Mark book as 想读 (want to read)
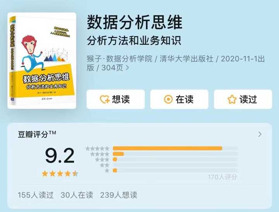 pos(115,99)
